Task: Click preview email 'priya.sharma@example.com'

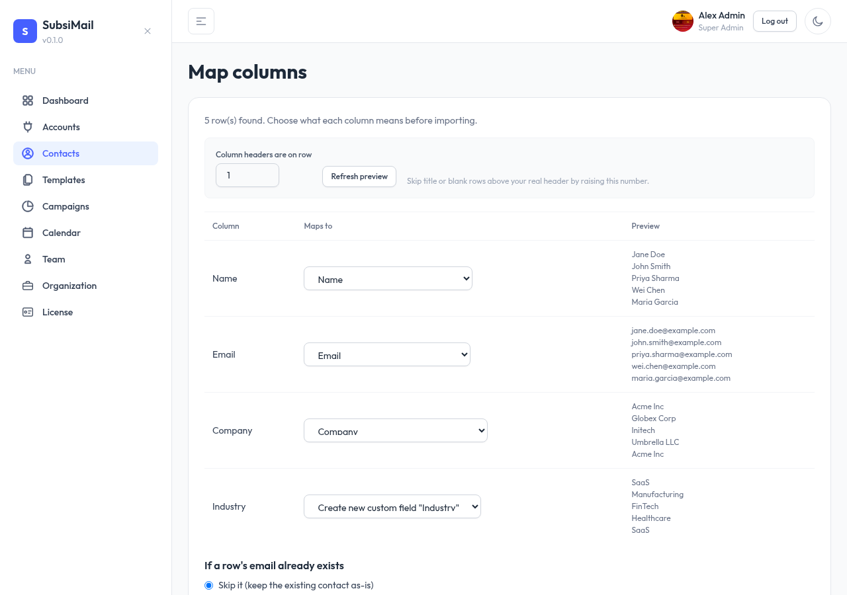Action: 682,354
